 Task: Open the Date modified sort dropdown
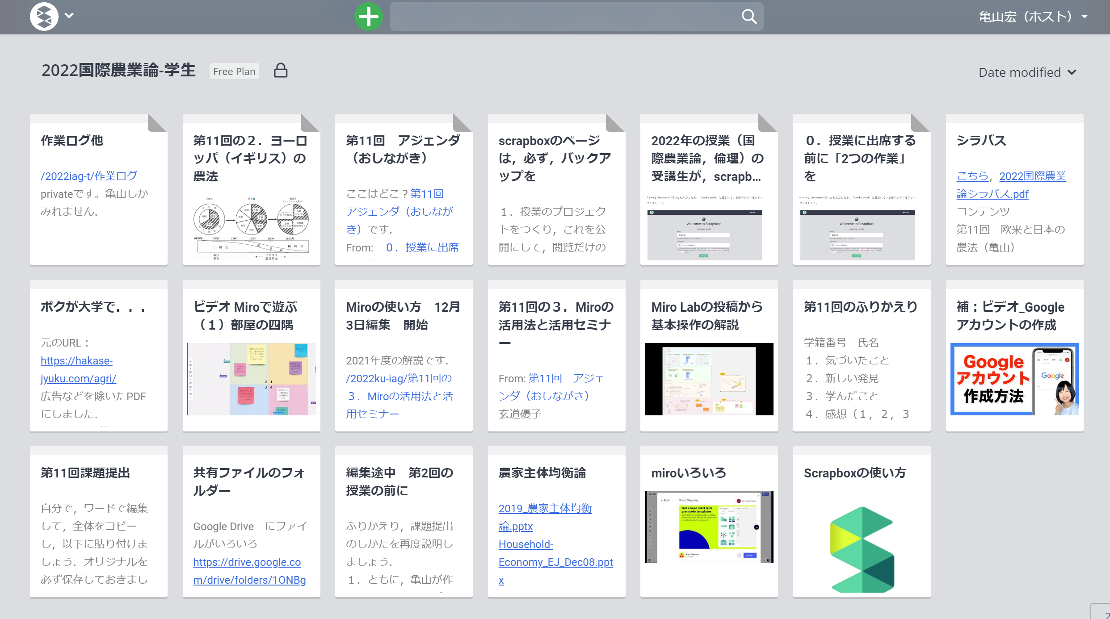coord(1027,72)
